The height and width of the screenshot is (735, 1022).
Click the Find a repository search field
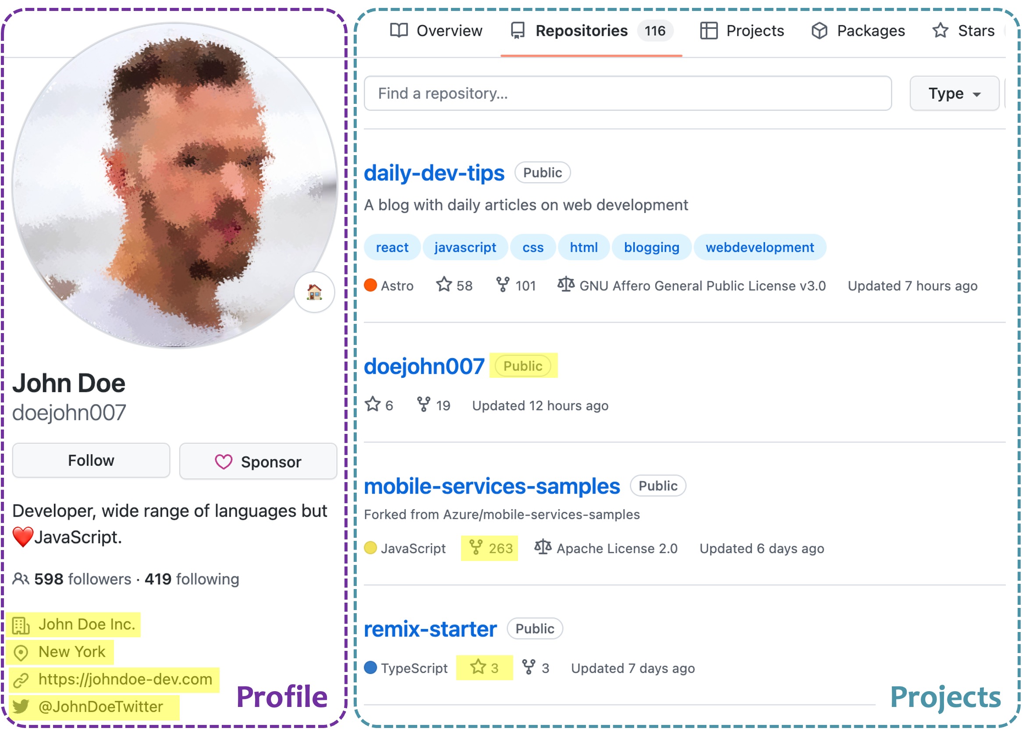click(x=627, y=94)
